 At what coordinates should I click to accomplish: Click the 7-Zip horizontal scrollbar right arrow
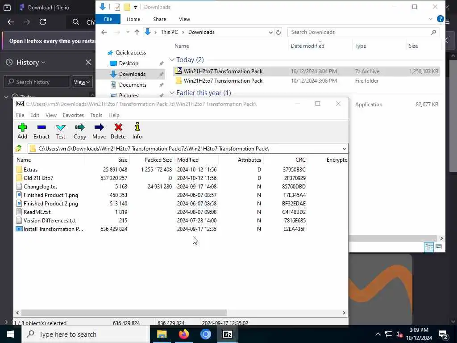(344, 313)
